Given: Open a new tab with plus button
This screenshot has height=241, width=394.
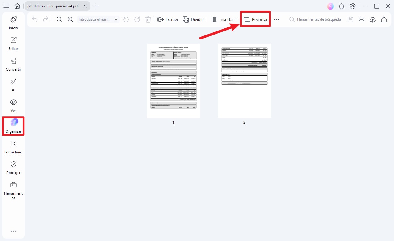Looking at the screenshot, I should 96,6.
